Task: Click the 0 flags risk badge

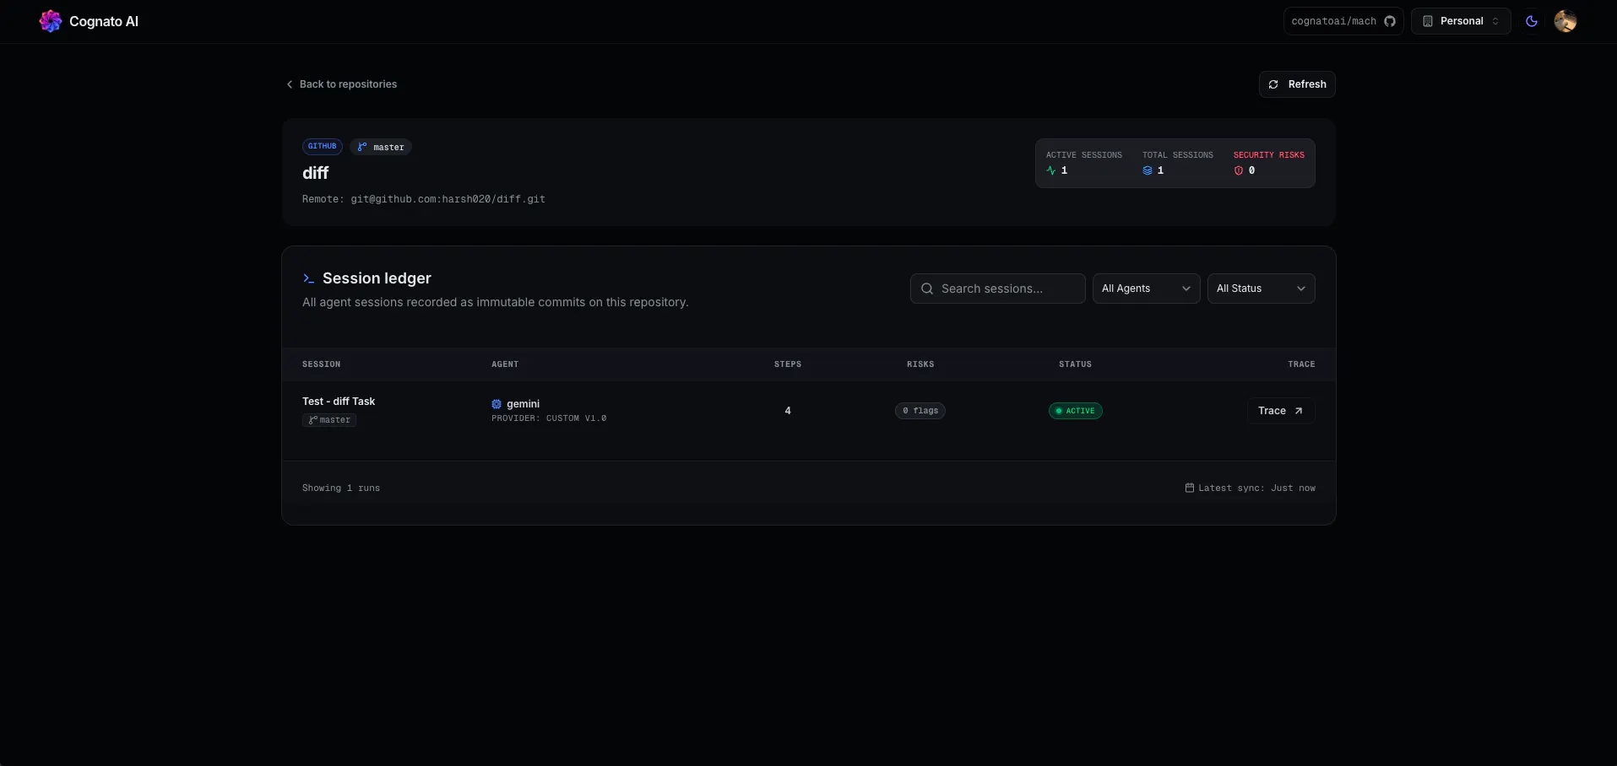Action: tap(920, 411)
